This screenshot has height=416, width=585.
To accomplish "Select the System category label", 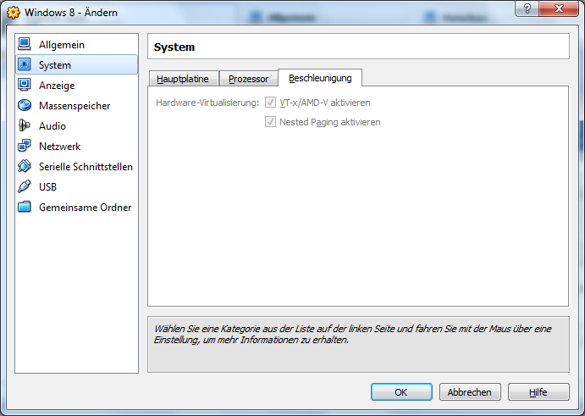I will pos(55,65).
